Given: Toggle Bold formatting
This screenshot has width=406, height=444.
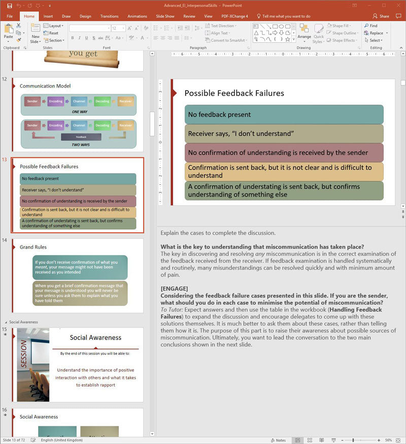Looking at the screenshot, I should coord(73,38).
